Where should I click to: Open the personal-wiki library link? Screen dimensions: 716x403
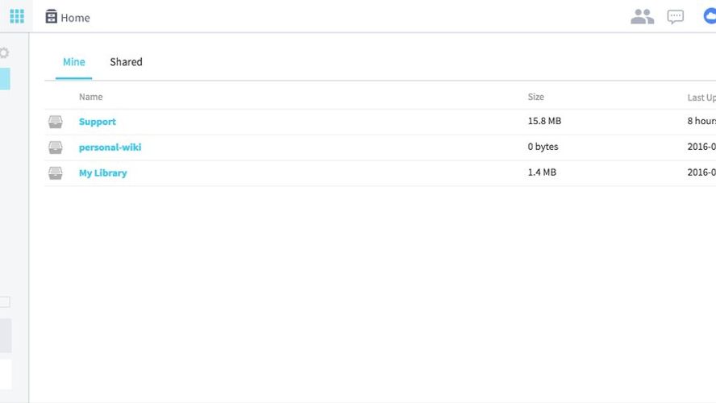(110, 147)
